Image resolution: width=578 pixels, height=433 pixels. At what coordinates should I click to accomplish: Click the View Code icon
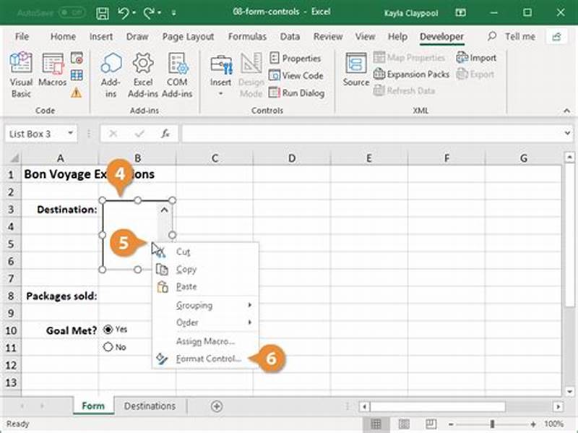[299, 75]
